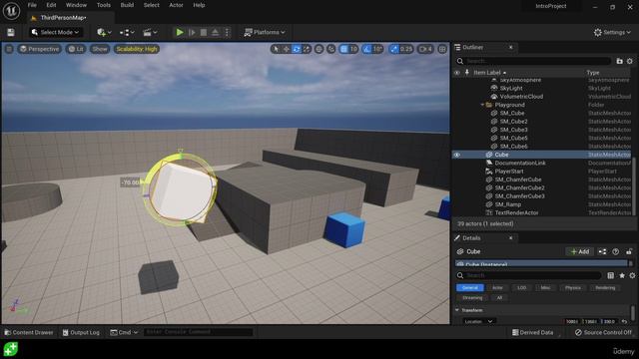Maximize or restore viewport layout icon

442,49
